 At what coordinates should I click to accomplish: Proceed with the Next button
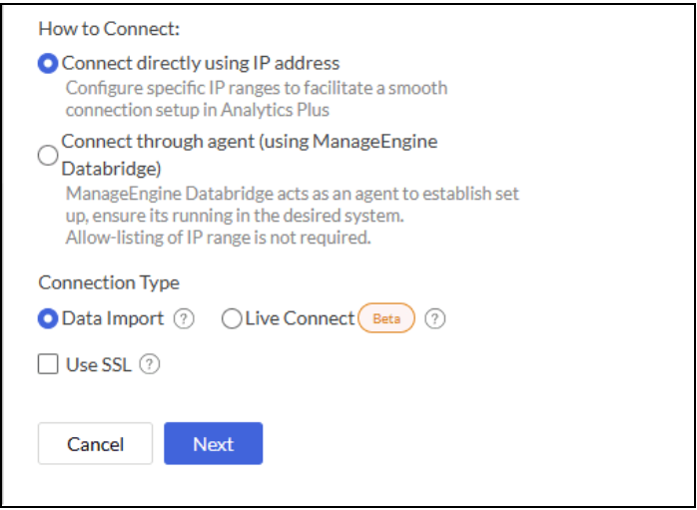[213, 444]
